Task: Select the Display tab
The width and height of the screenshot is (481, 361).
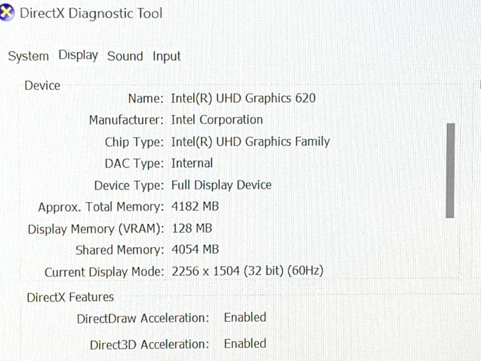Action: [78, 55]
